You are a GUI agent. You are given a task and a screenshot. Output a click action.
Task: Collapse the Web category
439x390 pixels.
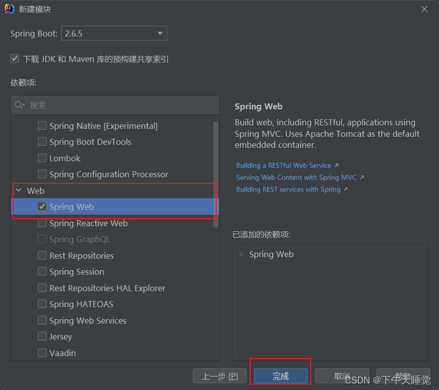click(x=19, y=190)
